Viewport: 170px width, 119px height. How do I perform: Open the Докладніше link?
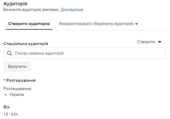72,10
